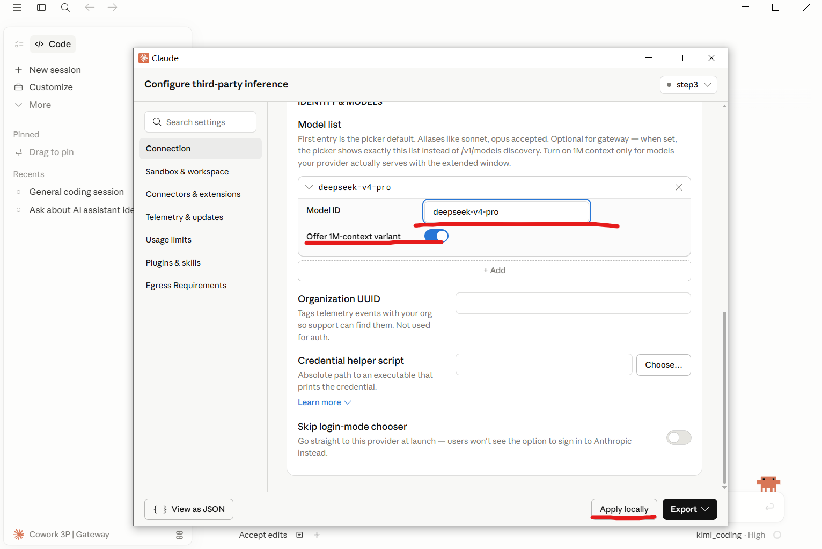Open the Export dropdown button
Viewport: 822px width, 549px height.
[x=690, y=509]
